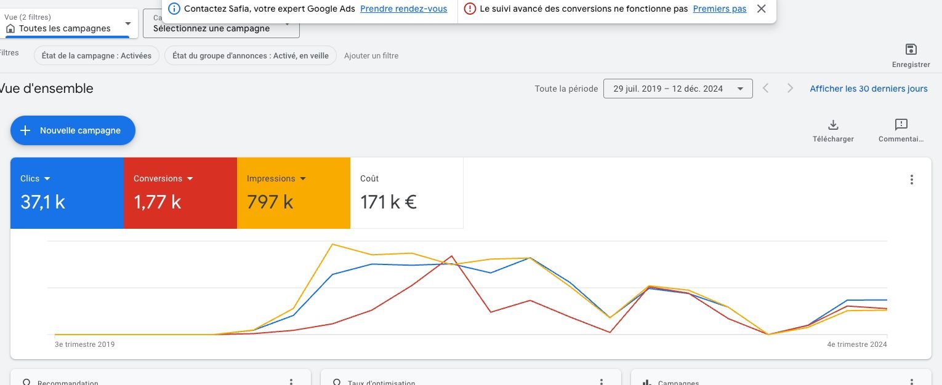Image resolution: width=942 pixels, height=385 pixels.
Task: Click the Premiers pas link
Action: click(719, 9)
